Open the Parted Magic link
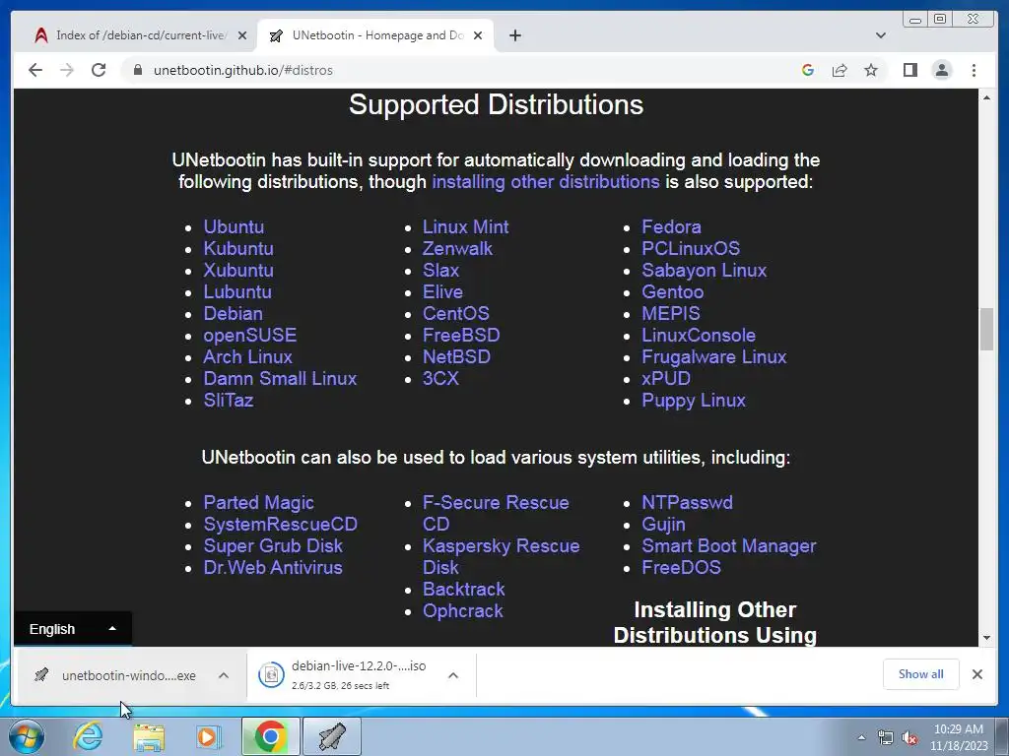 (259, 503)
